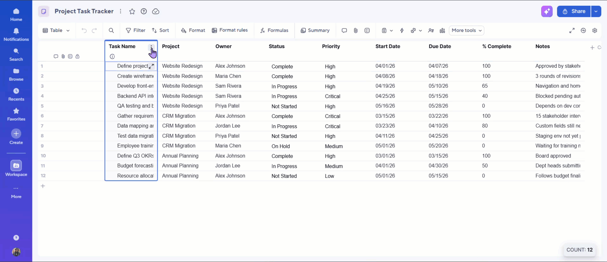Open the resource management people icon
This screenshot has width=607, height=262.
coord(431,31)
